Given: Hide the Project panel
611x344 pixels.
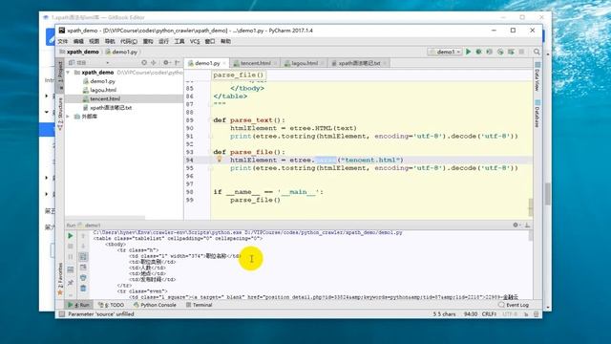Looking at the screenshot, I should click(178, 62).
